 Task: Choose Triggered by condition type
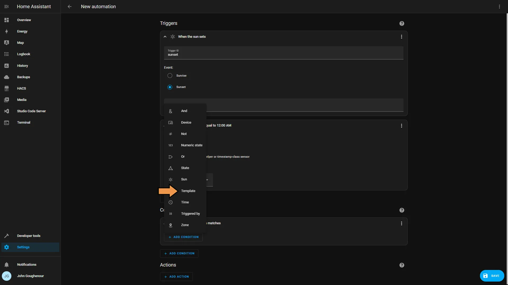click(185, 214)
